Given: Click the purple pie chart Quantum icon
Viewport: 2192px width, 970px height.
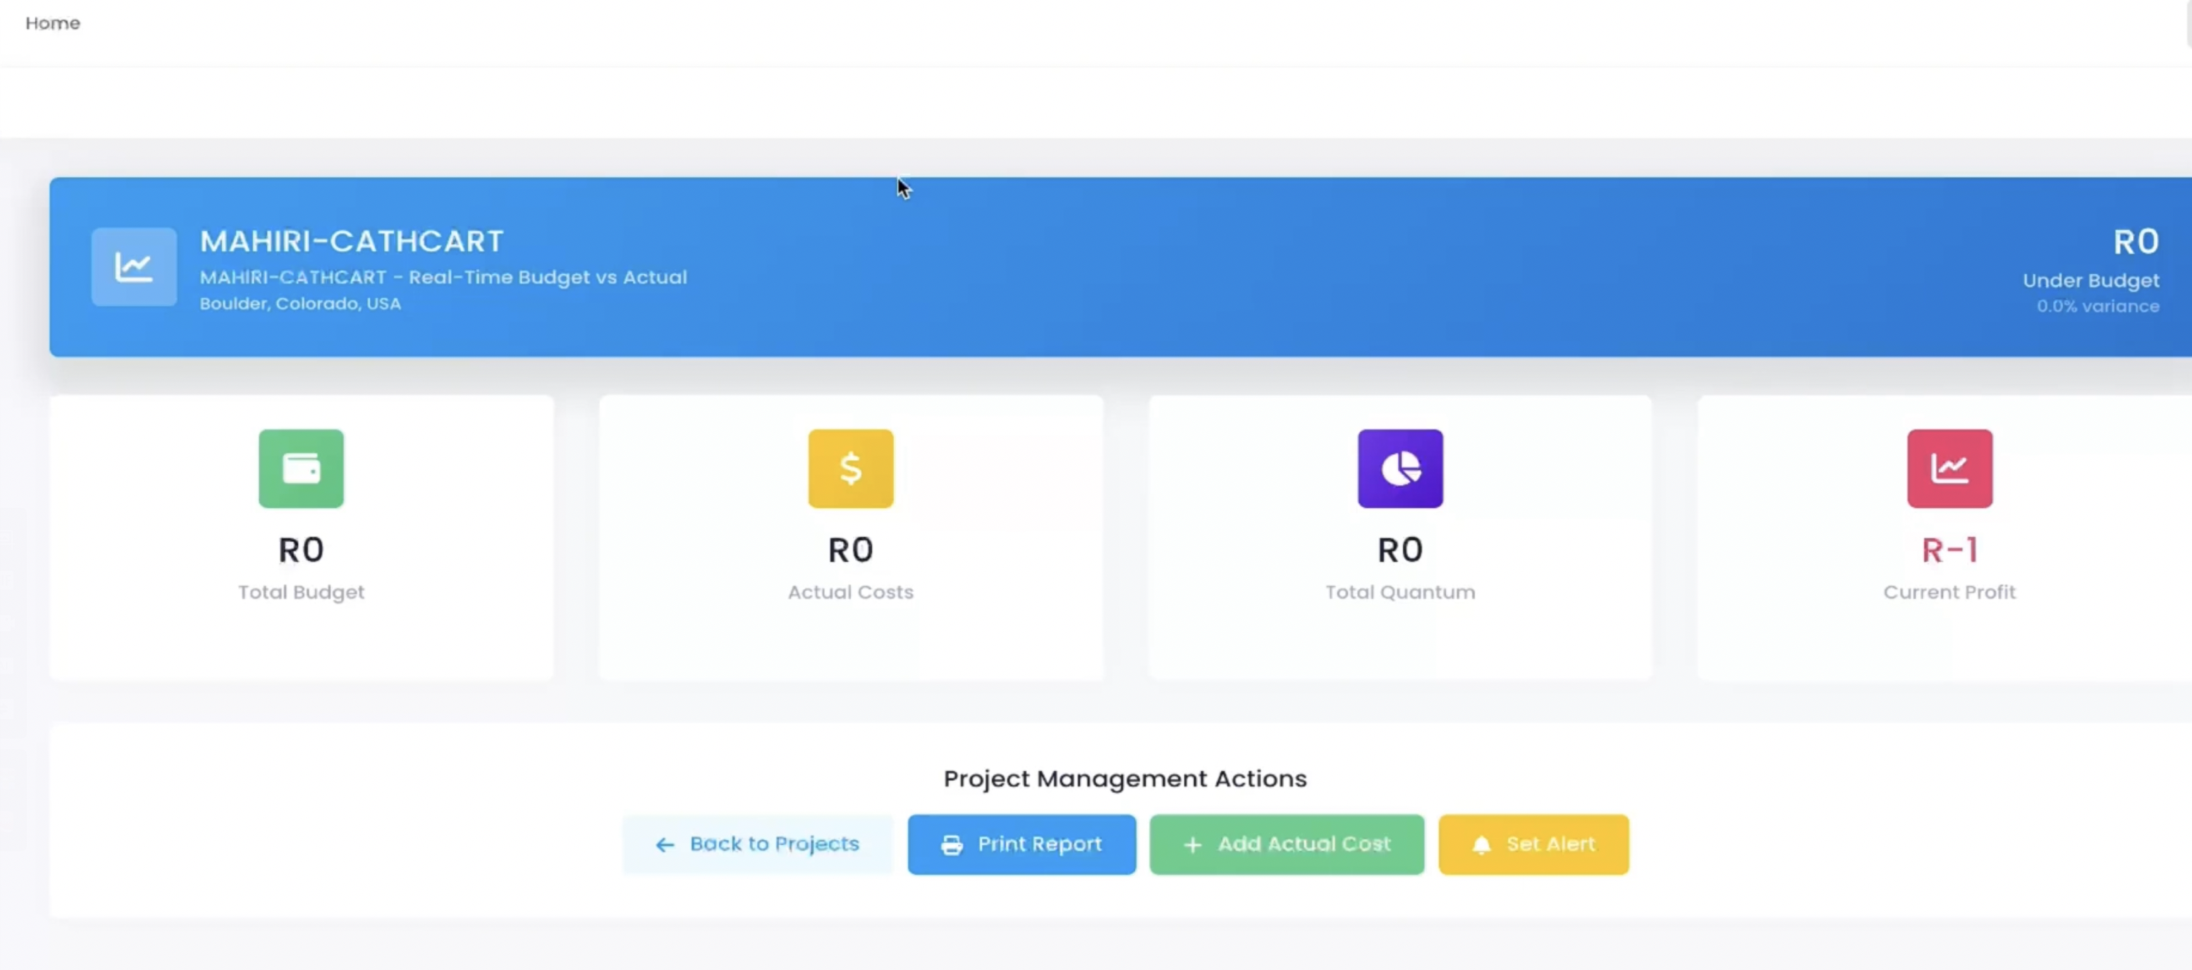Looking at the screenshot, I should pyautogui.click(x=1400, y=468).
